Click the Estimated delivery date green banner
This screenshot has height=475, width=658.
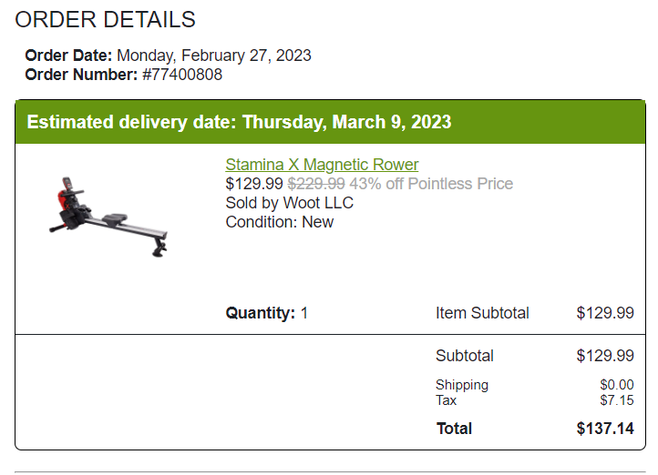tap(330, 122)
